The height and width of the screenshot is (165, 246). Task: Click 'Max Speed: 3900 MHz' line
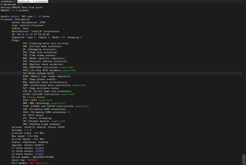coord(25,136)
